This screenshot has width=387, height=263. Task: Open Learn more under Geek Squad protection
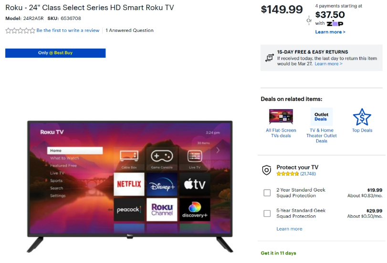coord(289,229)
